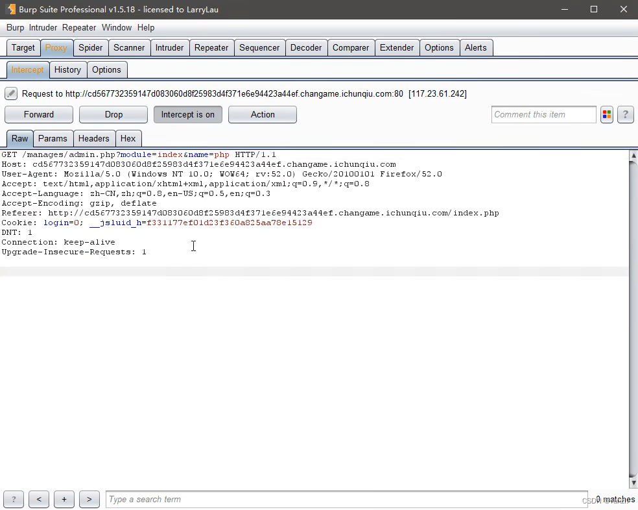Click the plus search options button
This screenshot has height=510, width=638.
click(64, 499)
